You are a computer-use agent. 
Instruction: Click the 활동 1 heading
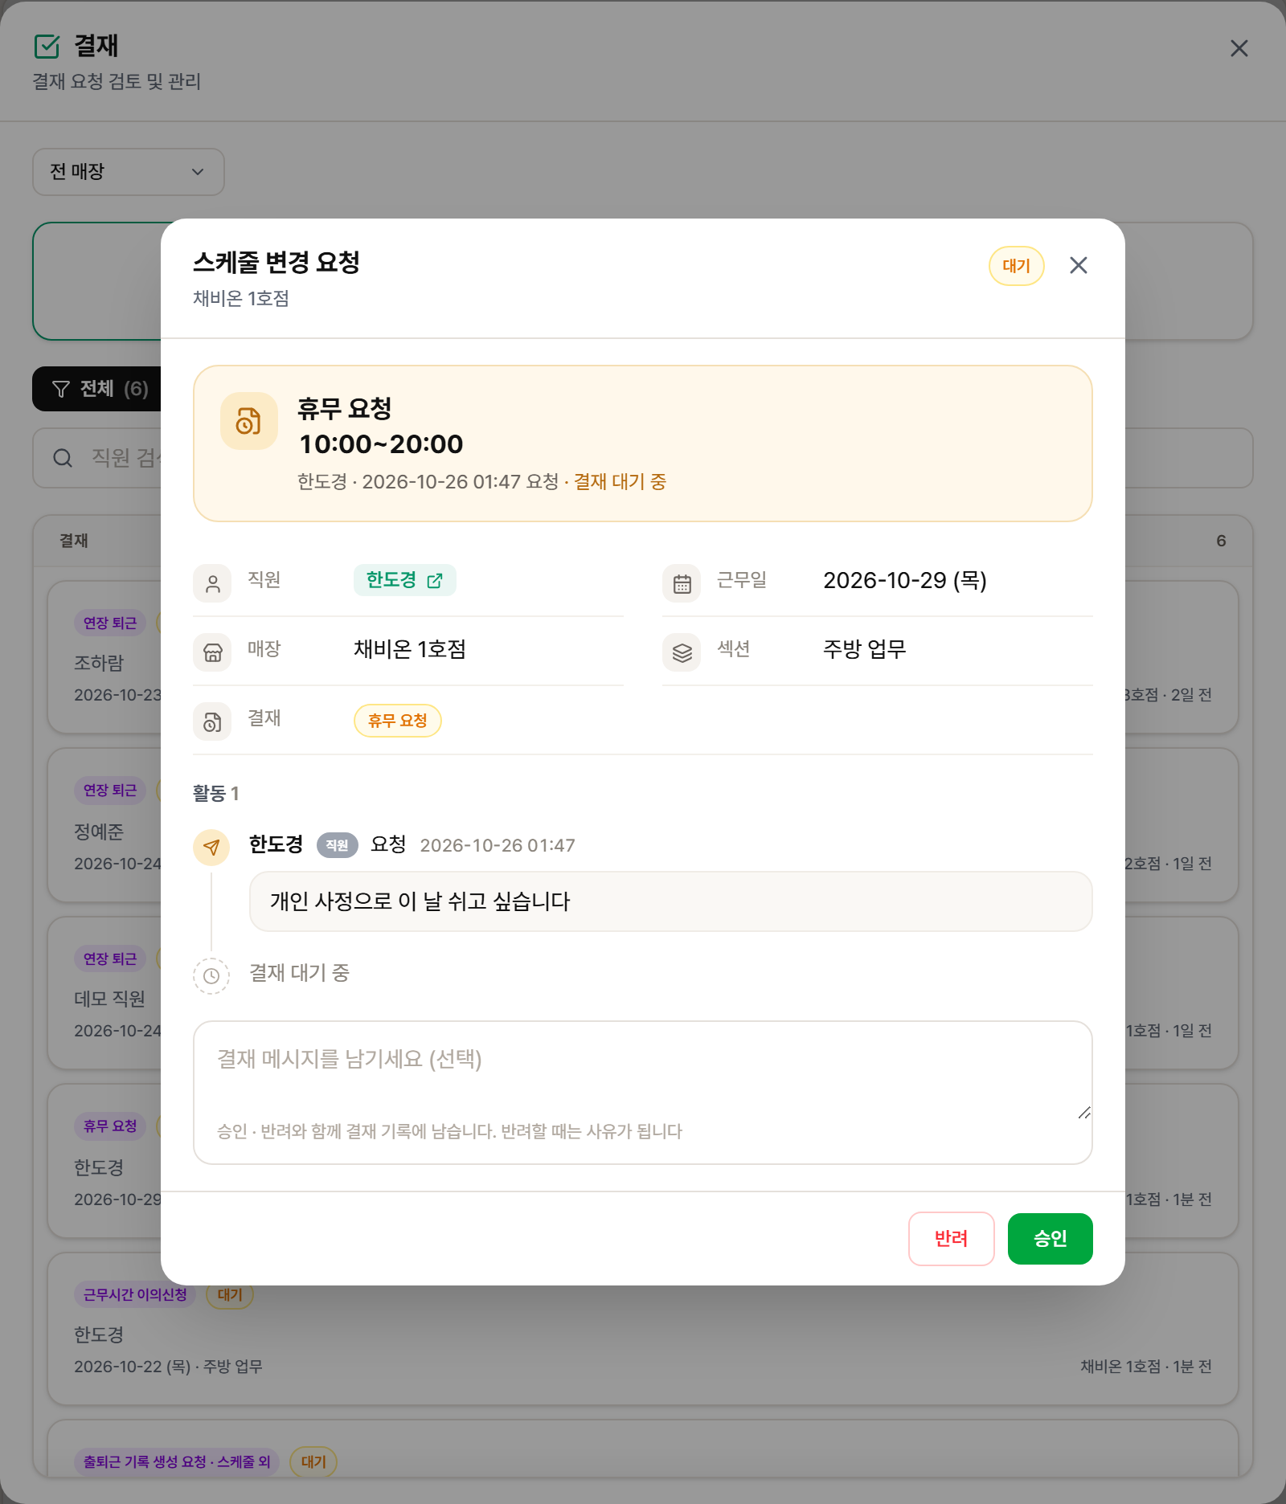(x=215, y=794)
